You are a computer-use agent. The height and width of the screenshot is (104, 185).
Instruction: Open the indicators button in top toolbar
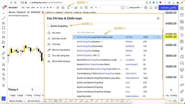[68, 8]
